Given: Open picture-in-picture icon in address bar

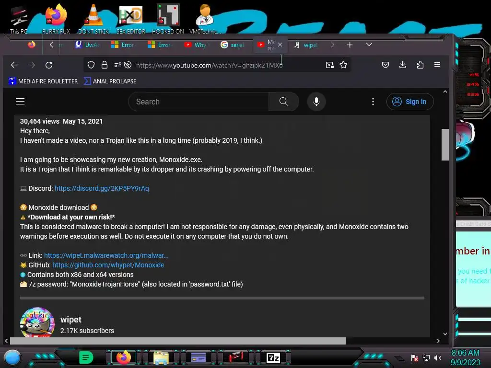Looking at the screenshot, I should (329, 65).
